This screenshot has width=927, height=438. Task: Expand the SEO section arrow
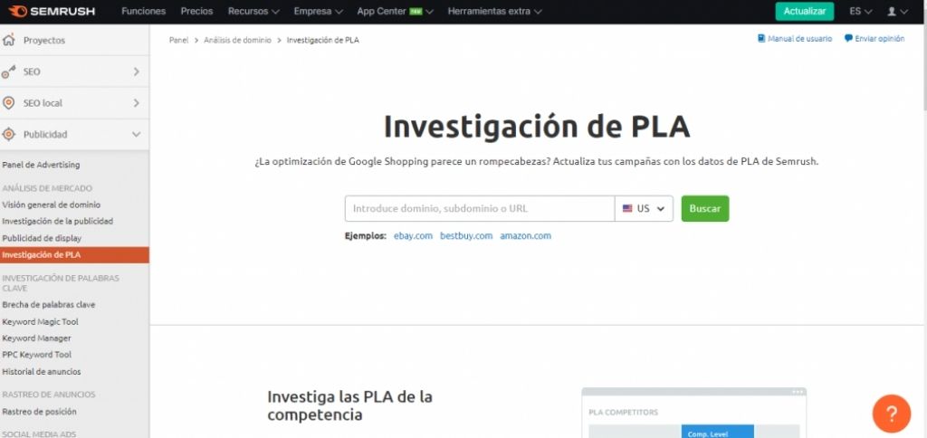click(x=137, y=71)
